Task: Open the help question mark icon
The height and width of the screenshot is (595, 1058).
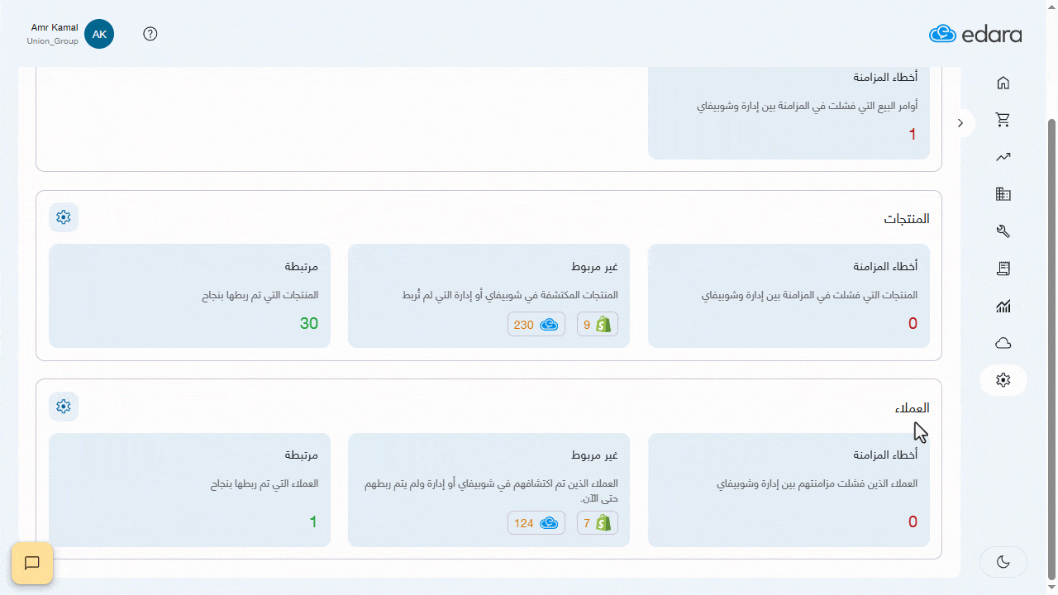Action: coord(150,34)
